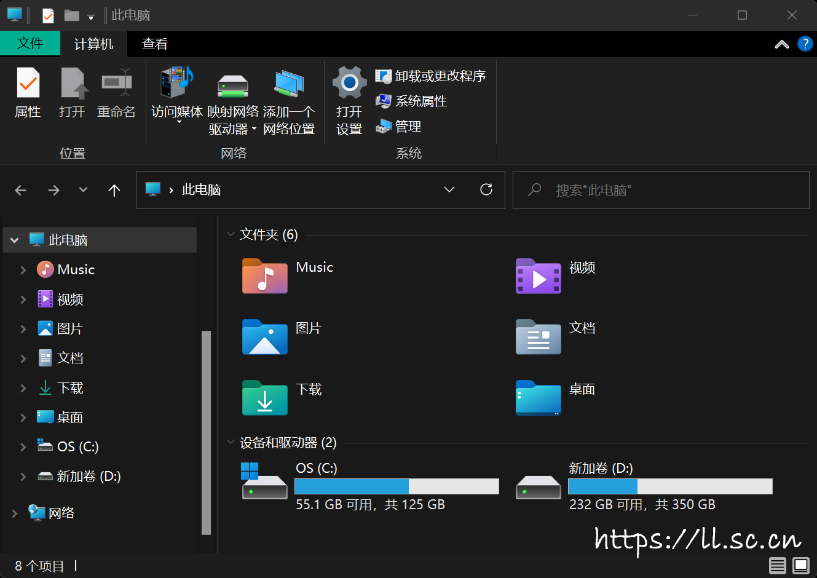Open Help with the blue question mark
Viewport: 817px width, 578px height.
coord(805,44)
